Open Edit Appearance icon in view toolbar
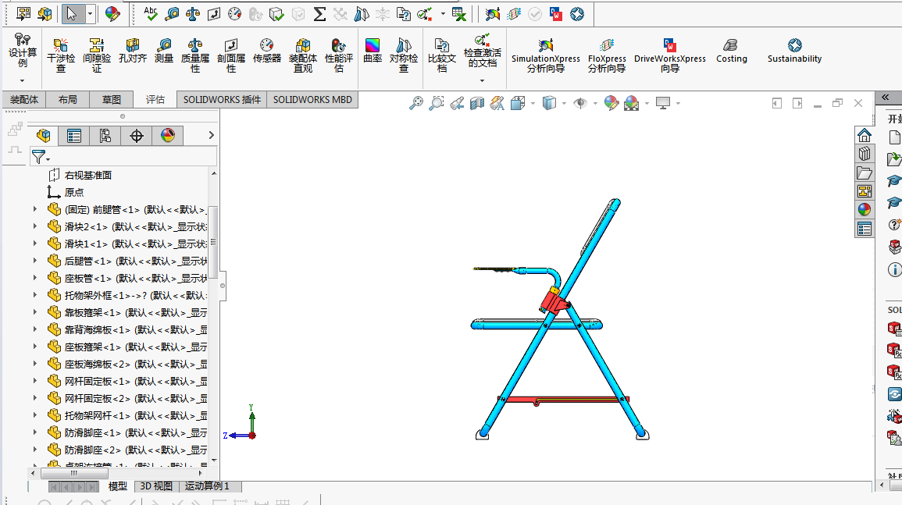The width and height of the screenshot is (902, 505). click(x=611, y=104)
